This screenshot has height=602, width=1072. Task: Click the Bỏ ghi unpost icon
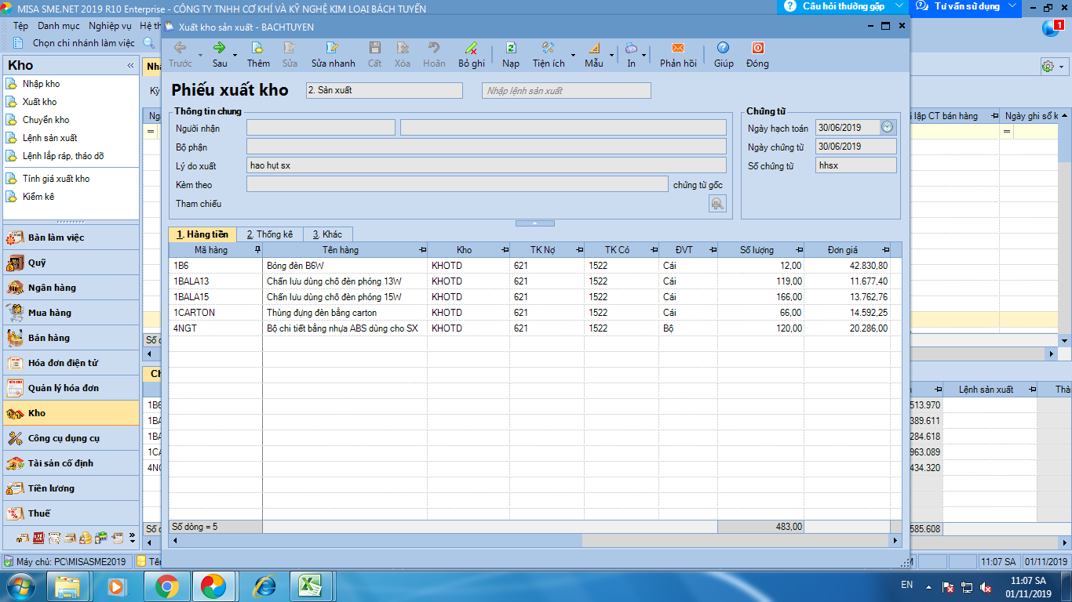coord(471,48)
